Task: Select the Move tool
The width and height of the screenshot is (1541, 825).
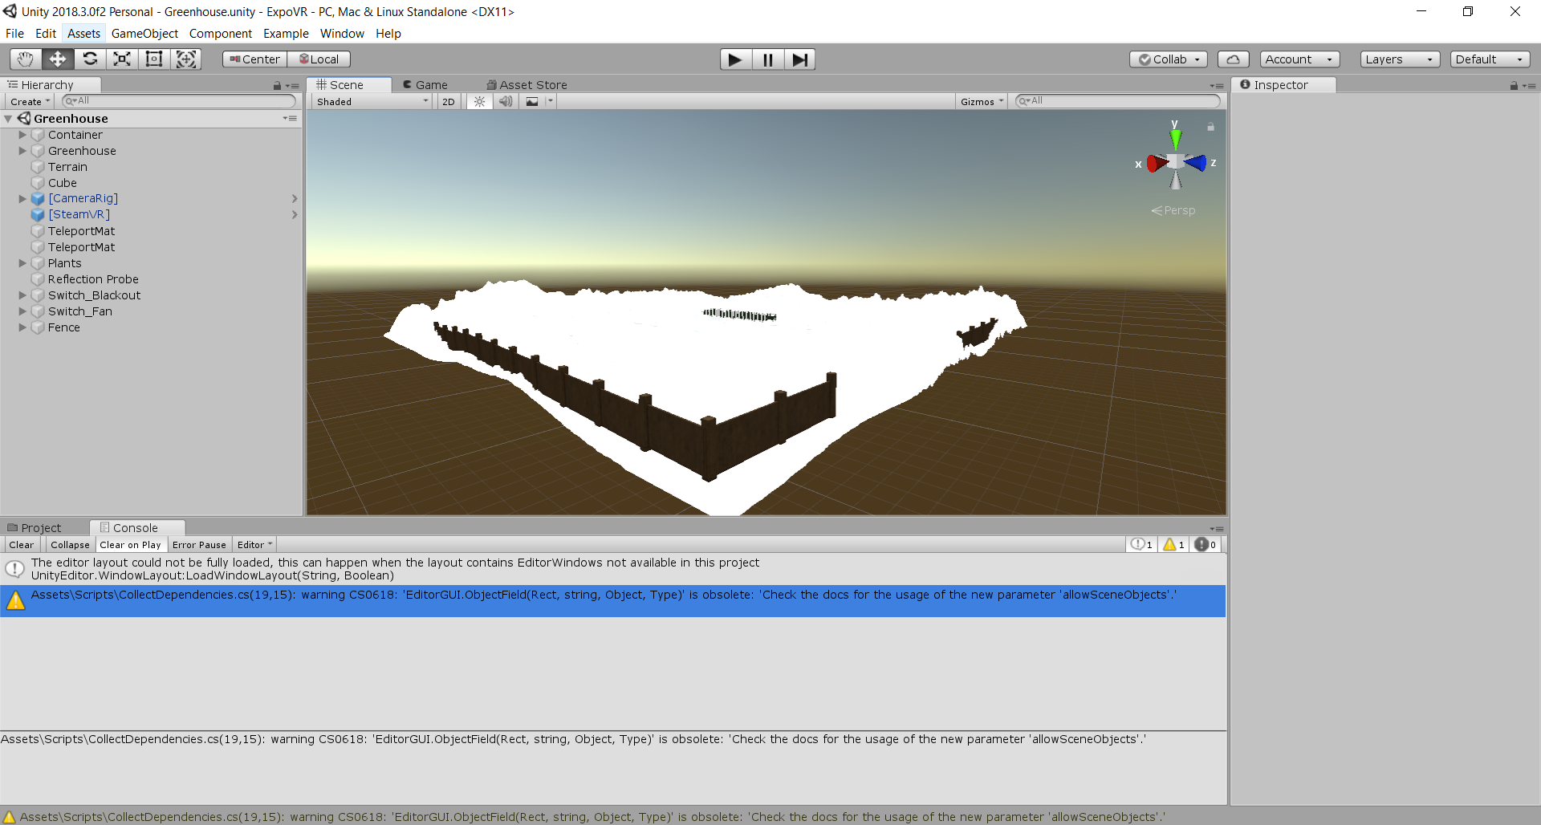Action: 56,59
